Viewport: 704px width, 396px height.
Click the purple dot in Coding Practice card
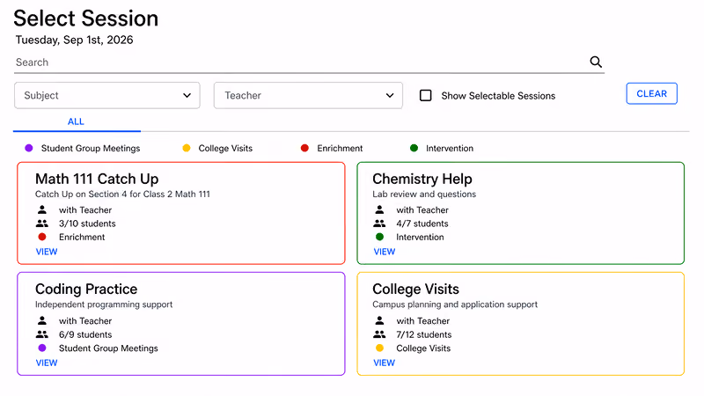42,348
